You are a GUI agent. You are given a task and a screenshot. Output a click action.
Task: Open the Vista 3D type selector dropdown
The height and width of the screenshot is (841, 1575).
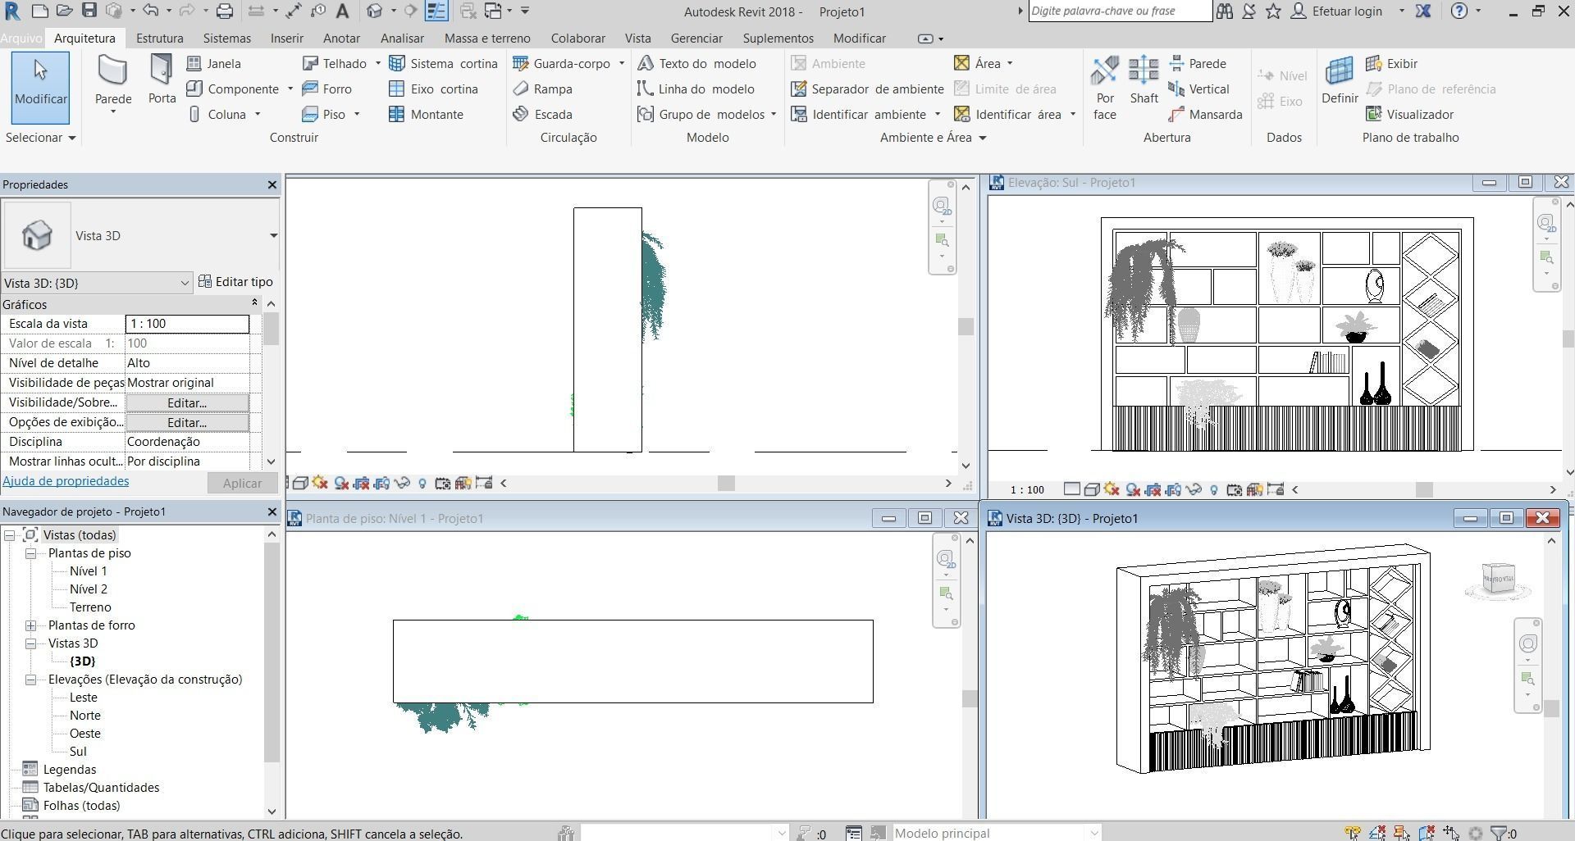tap(273, 236)
